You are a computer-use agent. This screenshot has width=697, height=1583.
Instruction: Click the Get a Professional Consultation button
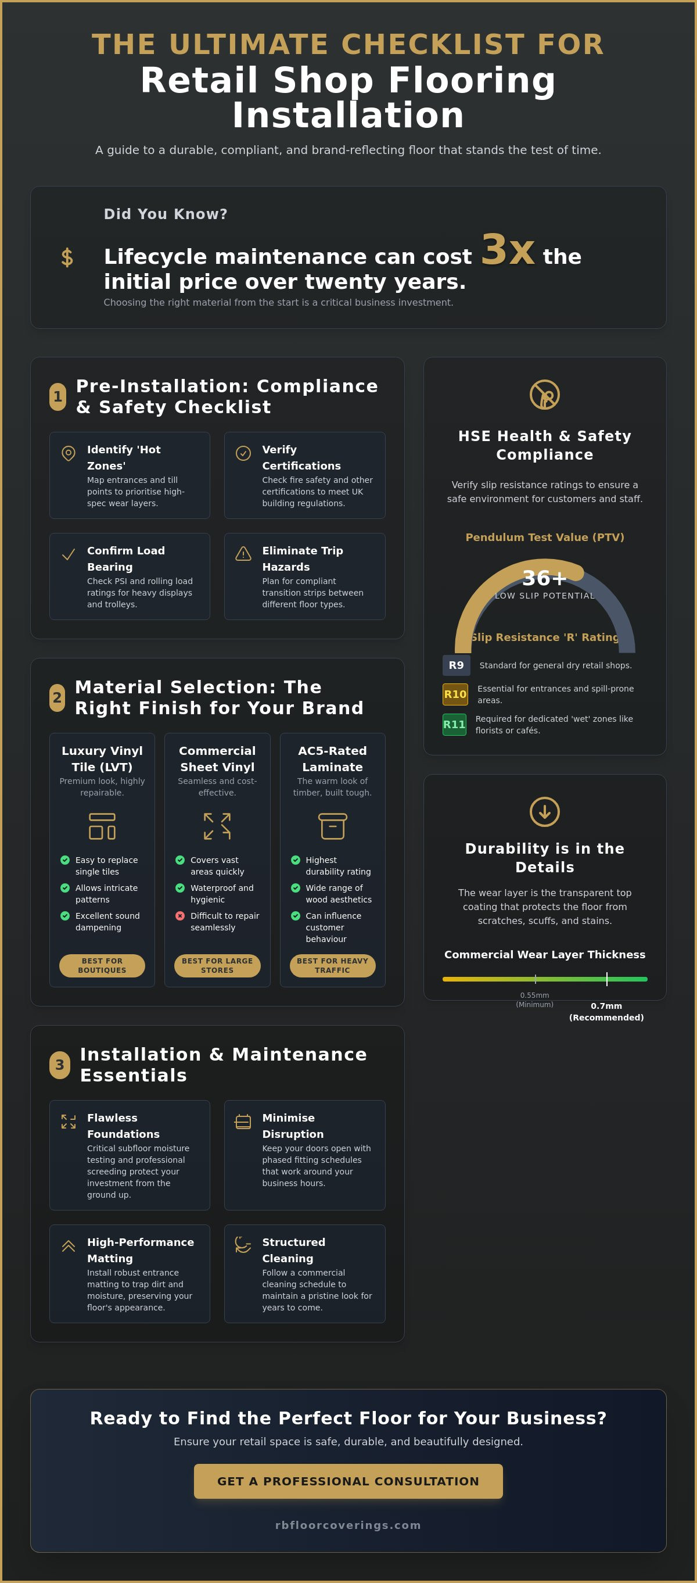coord(348,1481)
